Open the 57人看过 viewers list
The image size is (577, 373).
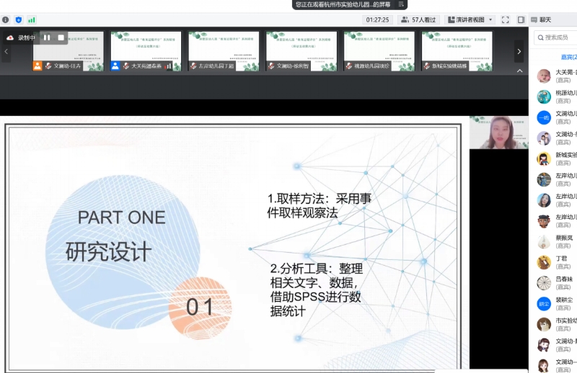[x=418, y=20]
